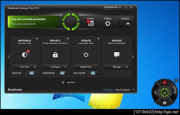This screenshot has height=115, width=180.
Task: Click the widget's left side icon
Action: click(x=155, y=93)
